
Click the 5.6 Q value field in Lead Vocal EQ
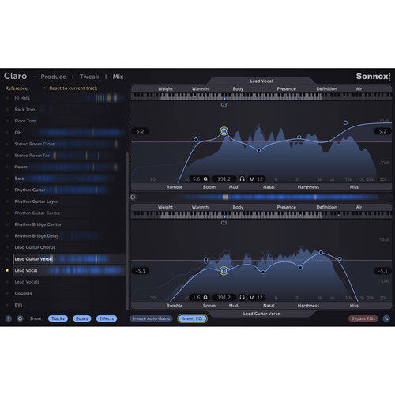tap(197, 179)
